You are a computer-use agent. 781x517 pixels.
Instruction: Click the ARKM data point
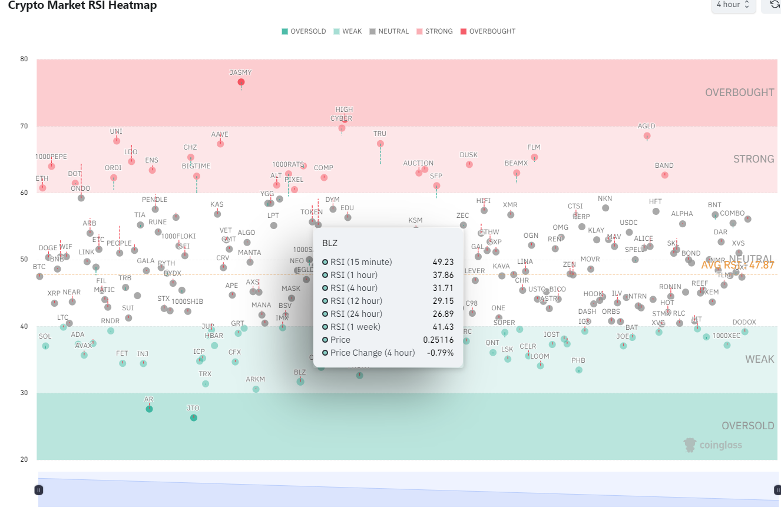point(256,389)
